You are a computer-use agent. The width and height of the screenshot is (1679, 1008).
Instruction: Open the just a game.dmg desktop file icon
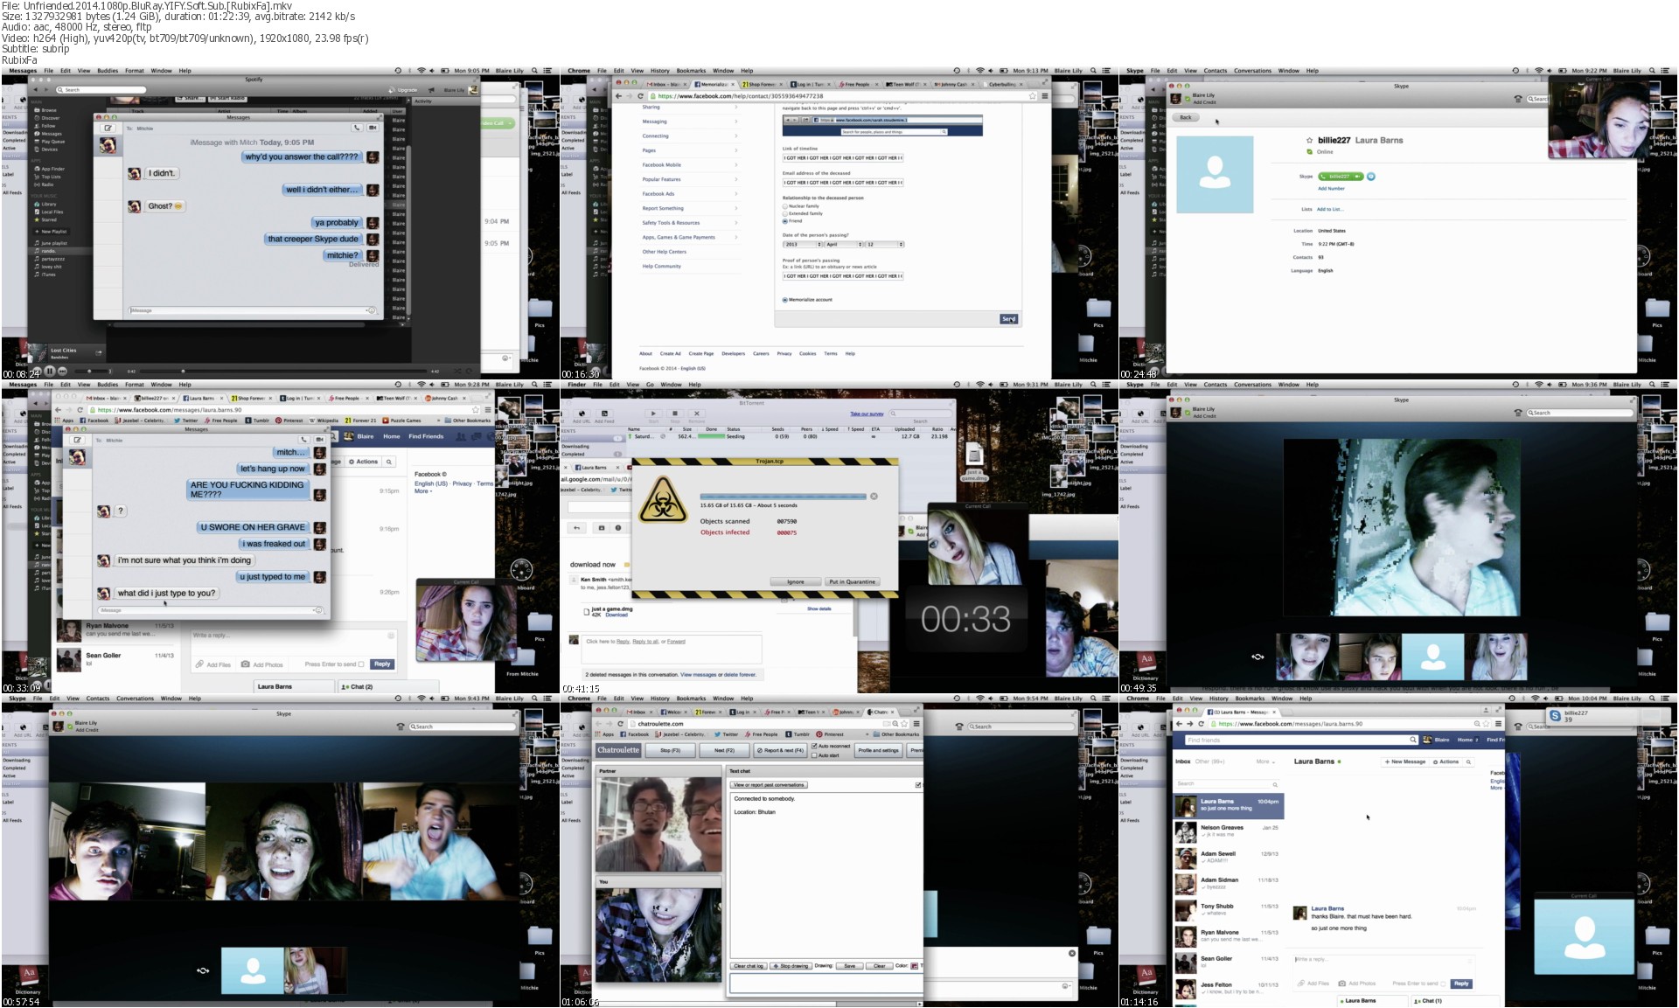[974, 456]
